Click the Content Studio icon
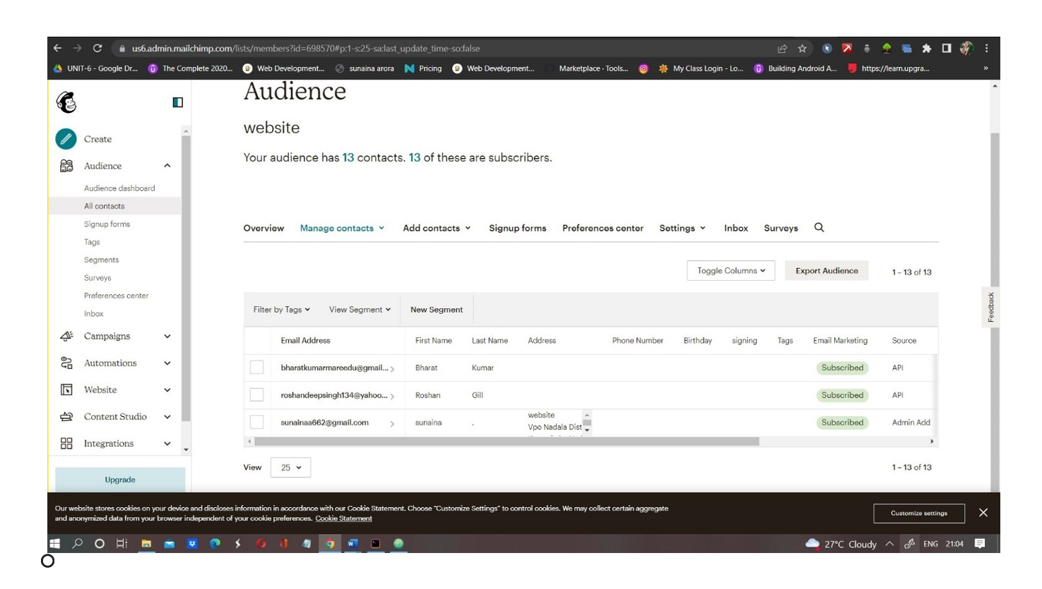This screenshot has height=589, width=1042. coord(66,417)
